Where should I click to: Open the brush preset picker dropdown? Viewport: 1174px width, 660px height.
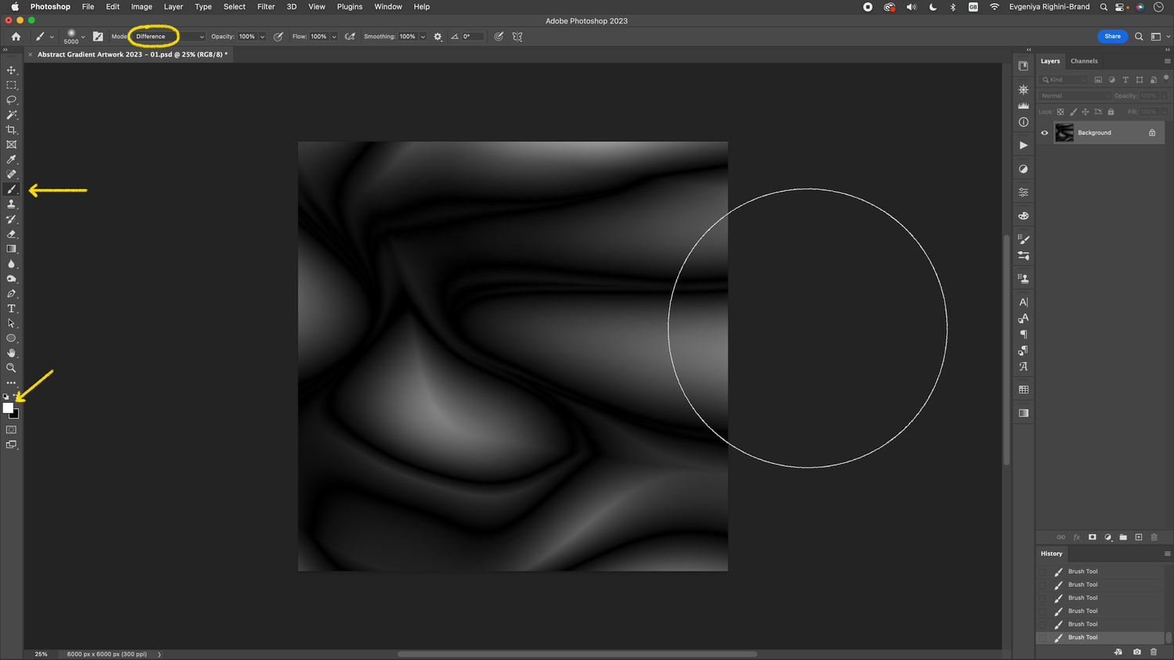coord(83,36)
